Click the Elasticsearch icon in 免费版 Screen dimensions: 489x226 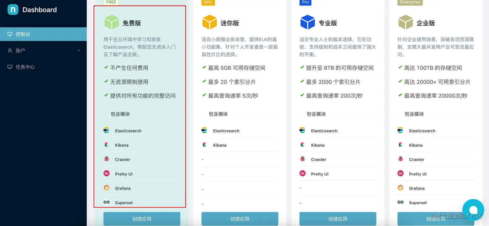[106, 130]
